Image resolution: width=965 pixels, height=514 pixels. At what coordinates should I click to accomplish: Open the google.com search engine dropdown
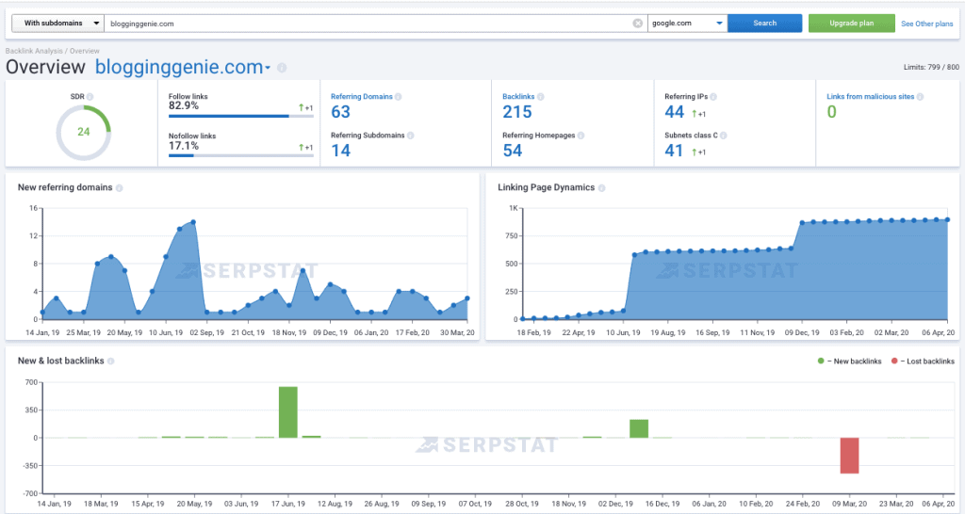point(687,24)
